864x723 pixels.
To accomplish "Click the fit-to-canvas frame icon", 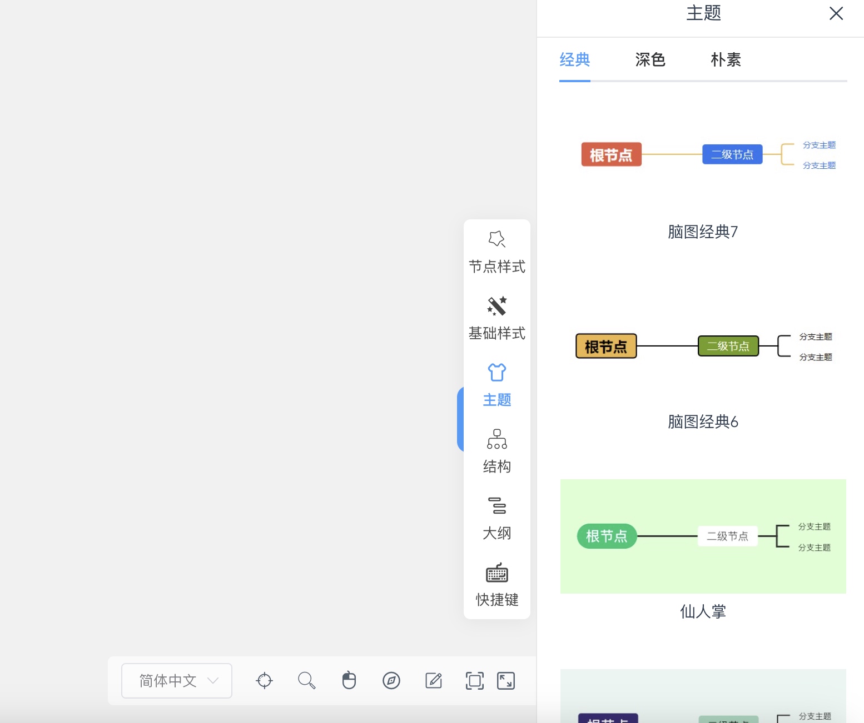I will click(475, 680).
